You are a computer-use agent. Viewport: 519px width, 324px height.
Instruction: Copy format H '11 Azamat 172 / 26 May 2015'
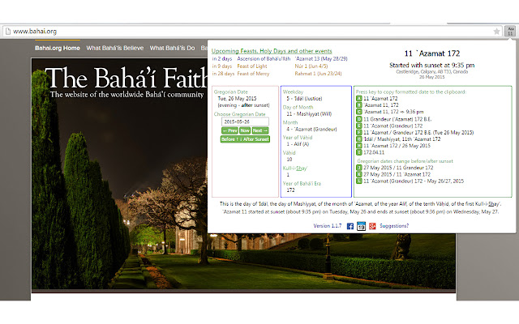click(x=358, y=146)
